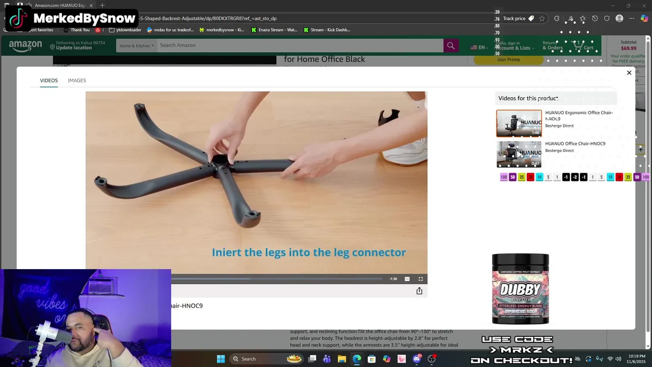Image resolution: width=652 pixels, height=367 pixels.
Task: Open the Account & Lists menu
Action: point(515,46)
